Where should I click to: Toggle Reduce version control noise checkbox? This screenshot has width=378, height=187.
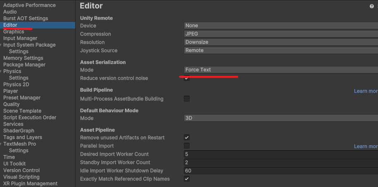187,78
